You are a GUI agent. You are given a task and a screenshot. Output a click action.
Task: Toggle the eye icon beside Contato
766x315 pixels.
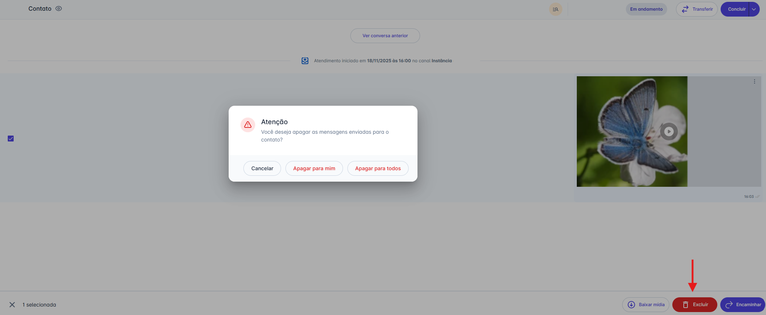coord(59,8)
